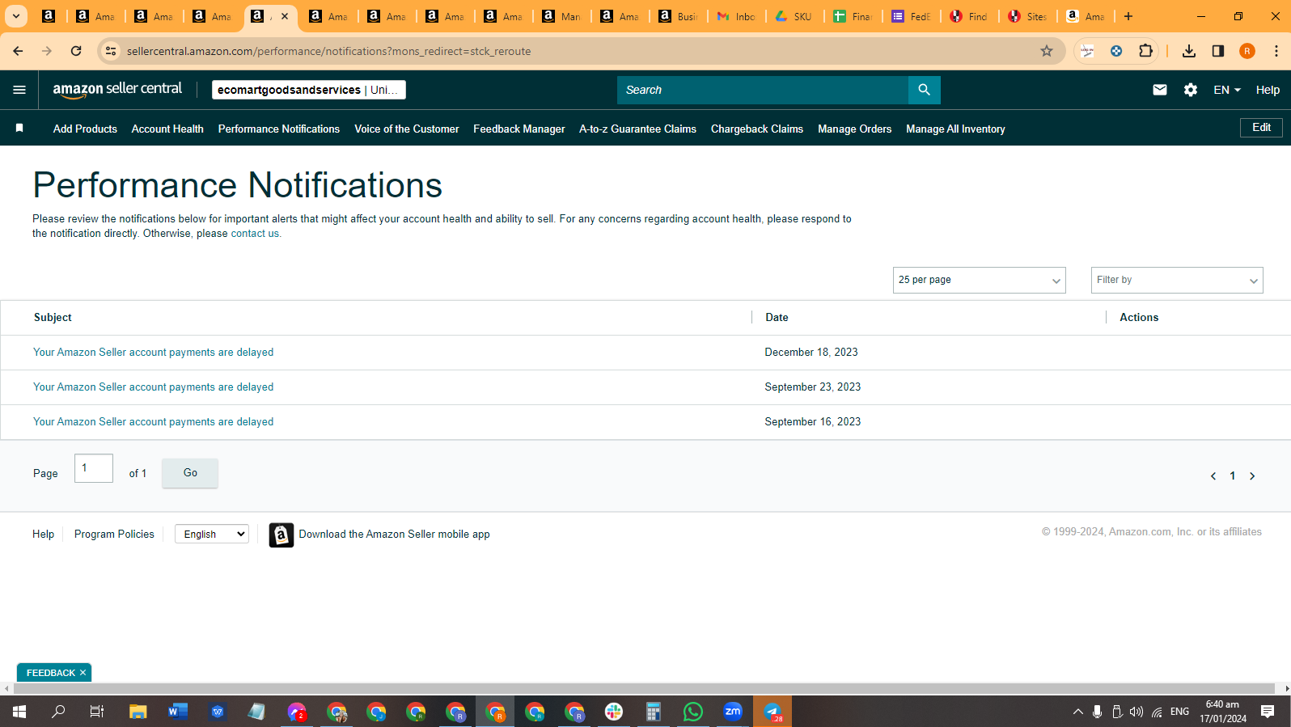Screen dimensions: 1291x727
Task: Open Feedback Manager menu item
Action: 519,129
